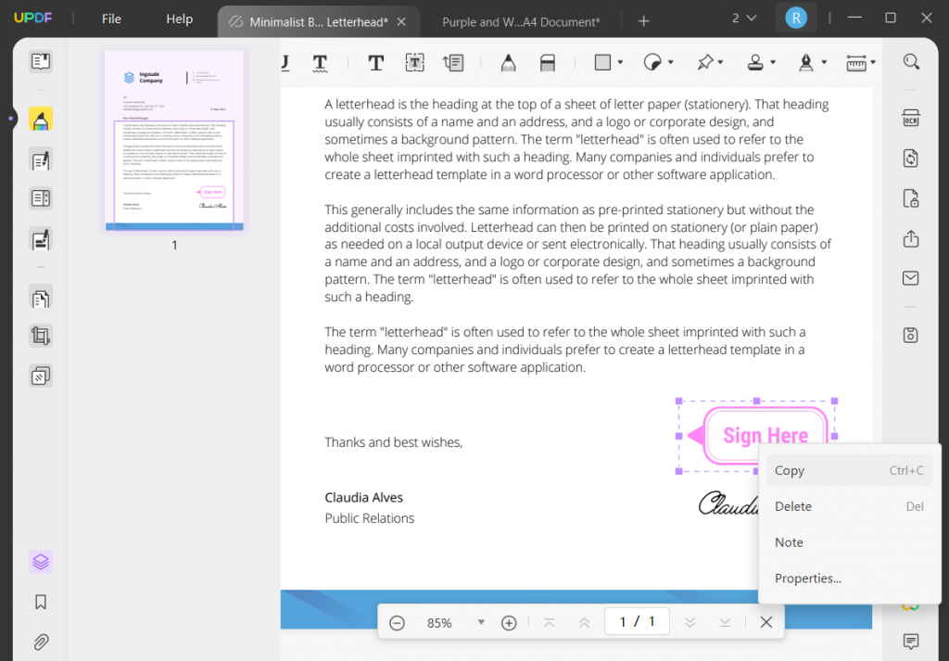Click Copy in the context menu
Viewport: 949px width, 661px height.
[789, 470]
